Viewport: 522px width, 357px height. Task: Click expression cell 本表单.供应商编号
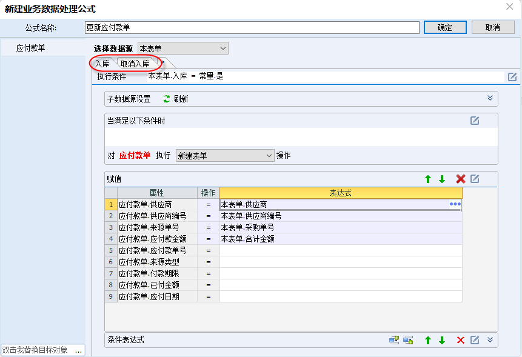[341, 216]
